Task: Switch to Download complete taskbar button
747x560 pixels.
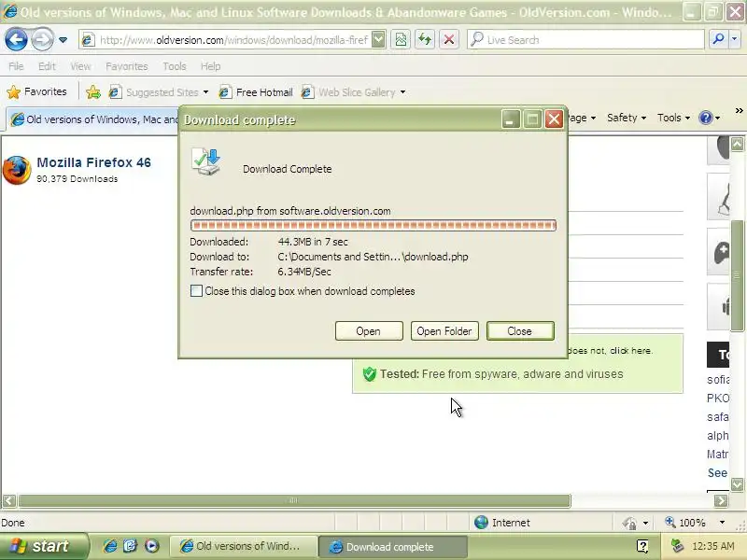Action: 392,546
